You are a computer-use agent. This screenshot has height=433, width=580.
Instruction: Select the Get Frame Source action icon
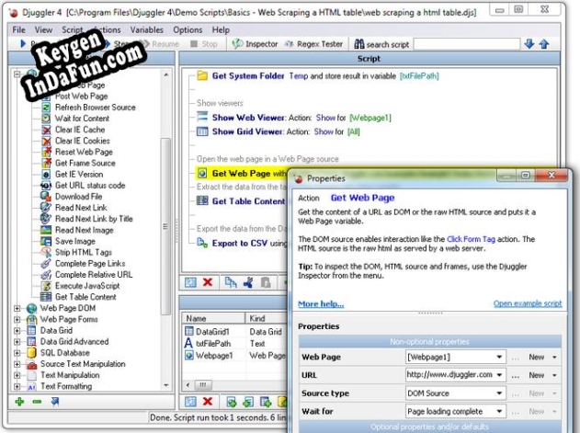click(46, 164)
